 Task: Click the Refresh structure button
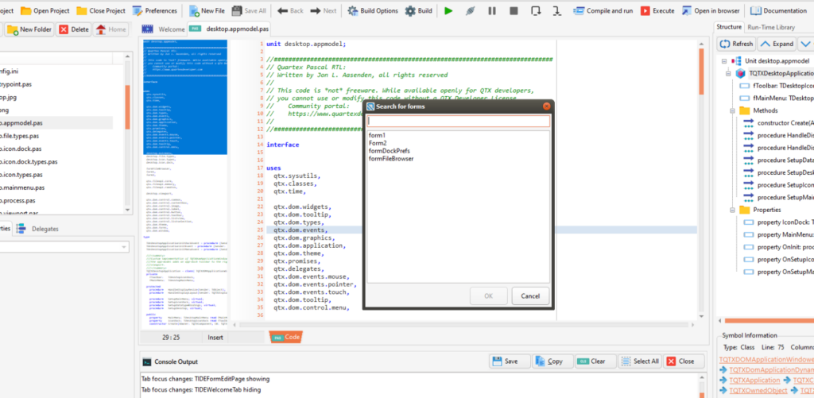736,44
